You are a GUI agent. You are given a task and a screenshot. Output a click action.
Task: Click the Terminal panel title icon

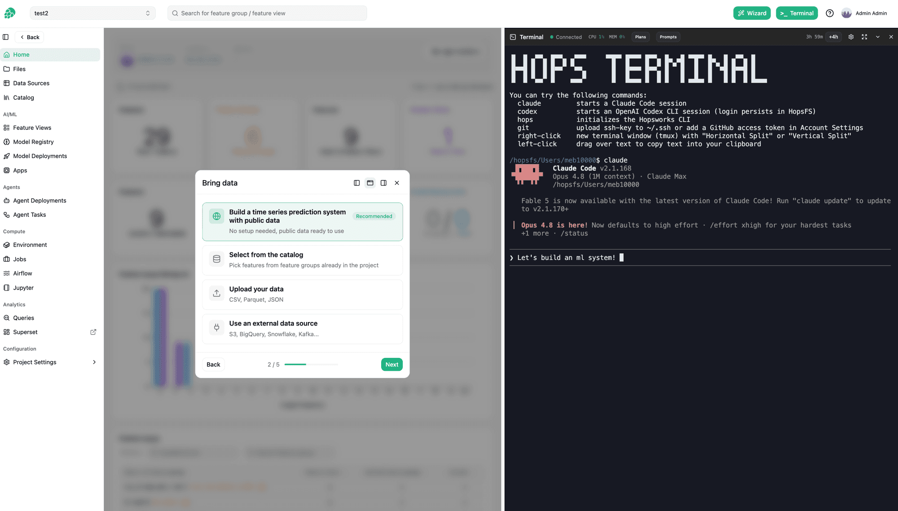(x=513, y=37)
